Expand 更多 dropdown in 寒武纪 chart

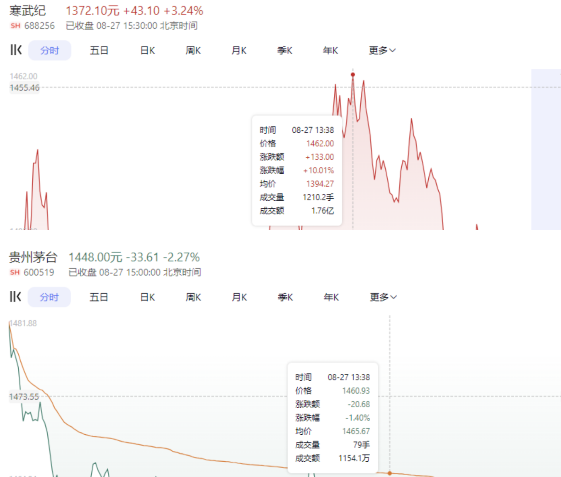pyautogui.click(x=382, y=51)
